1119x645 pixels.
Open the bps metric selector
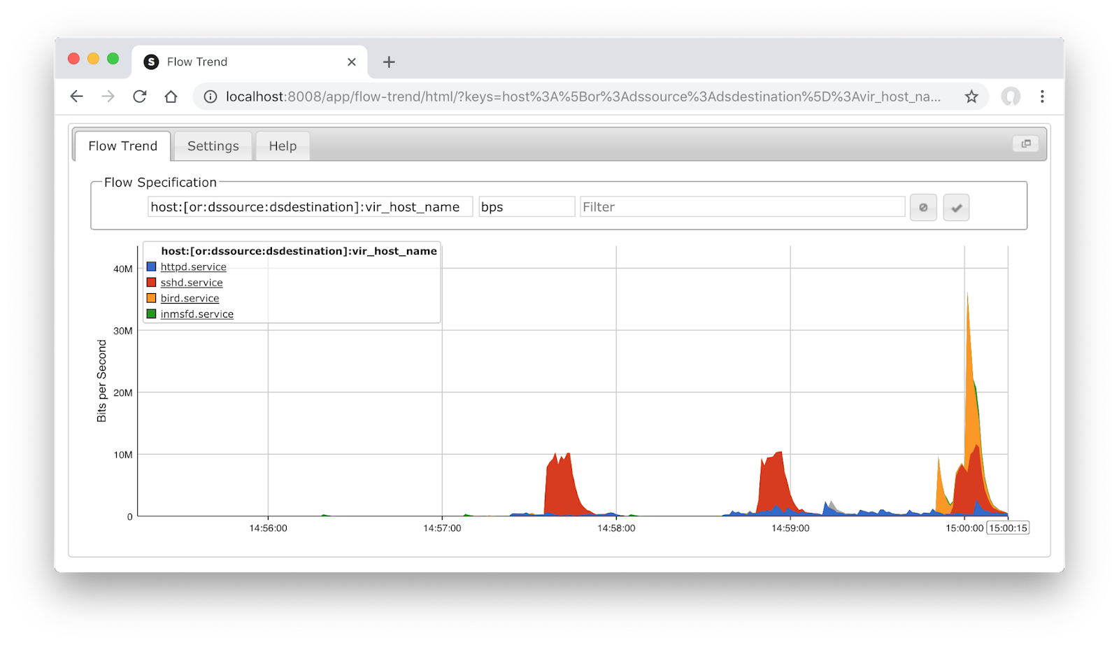527,206
